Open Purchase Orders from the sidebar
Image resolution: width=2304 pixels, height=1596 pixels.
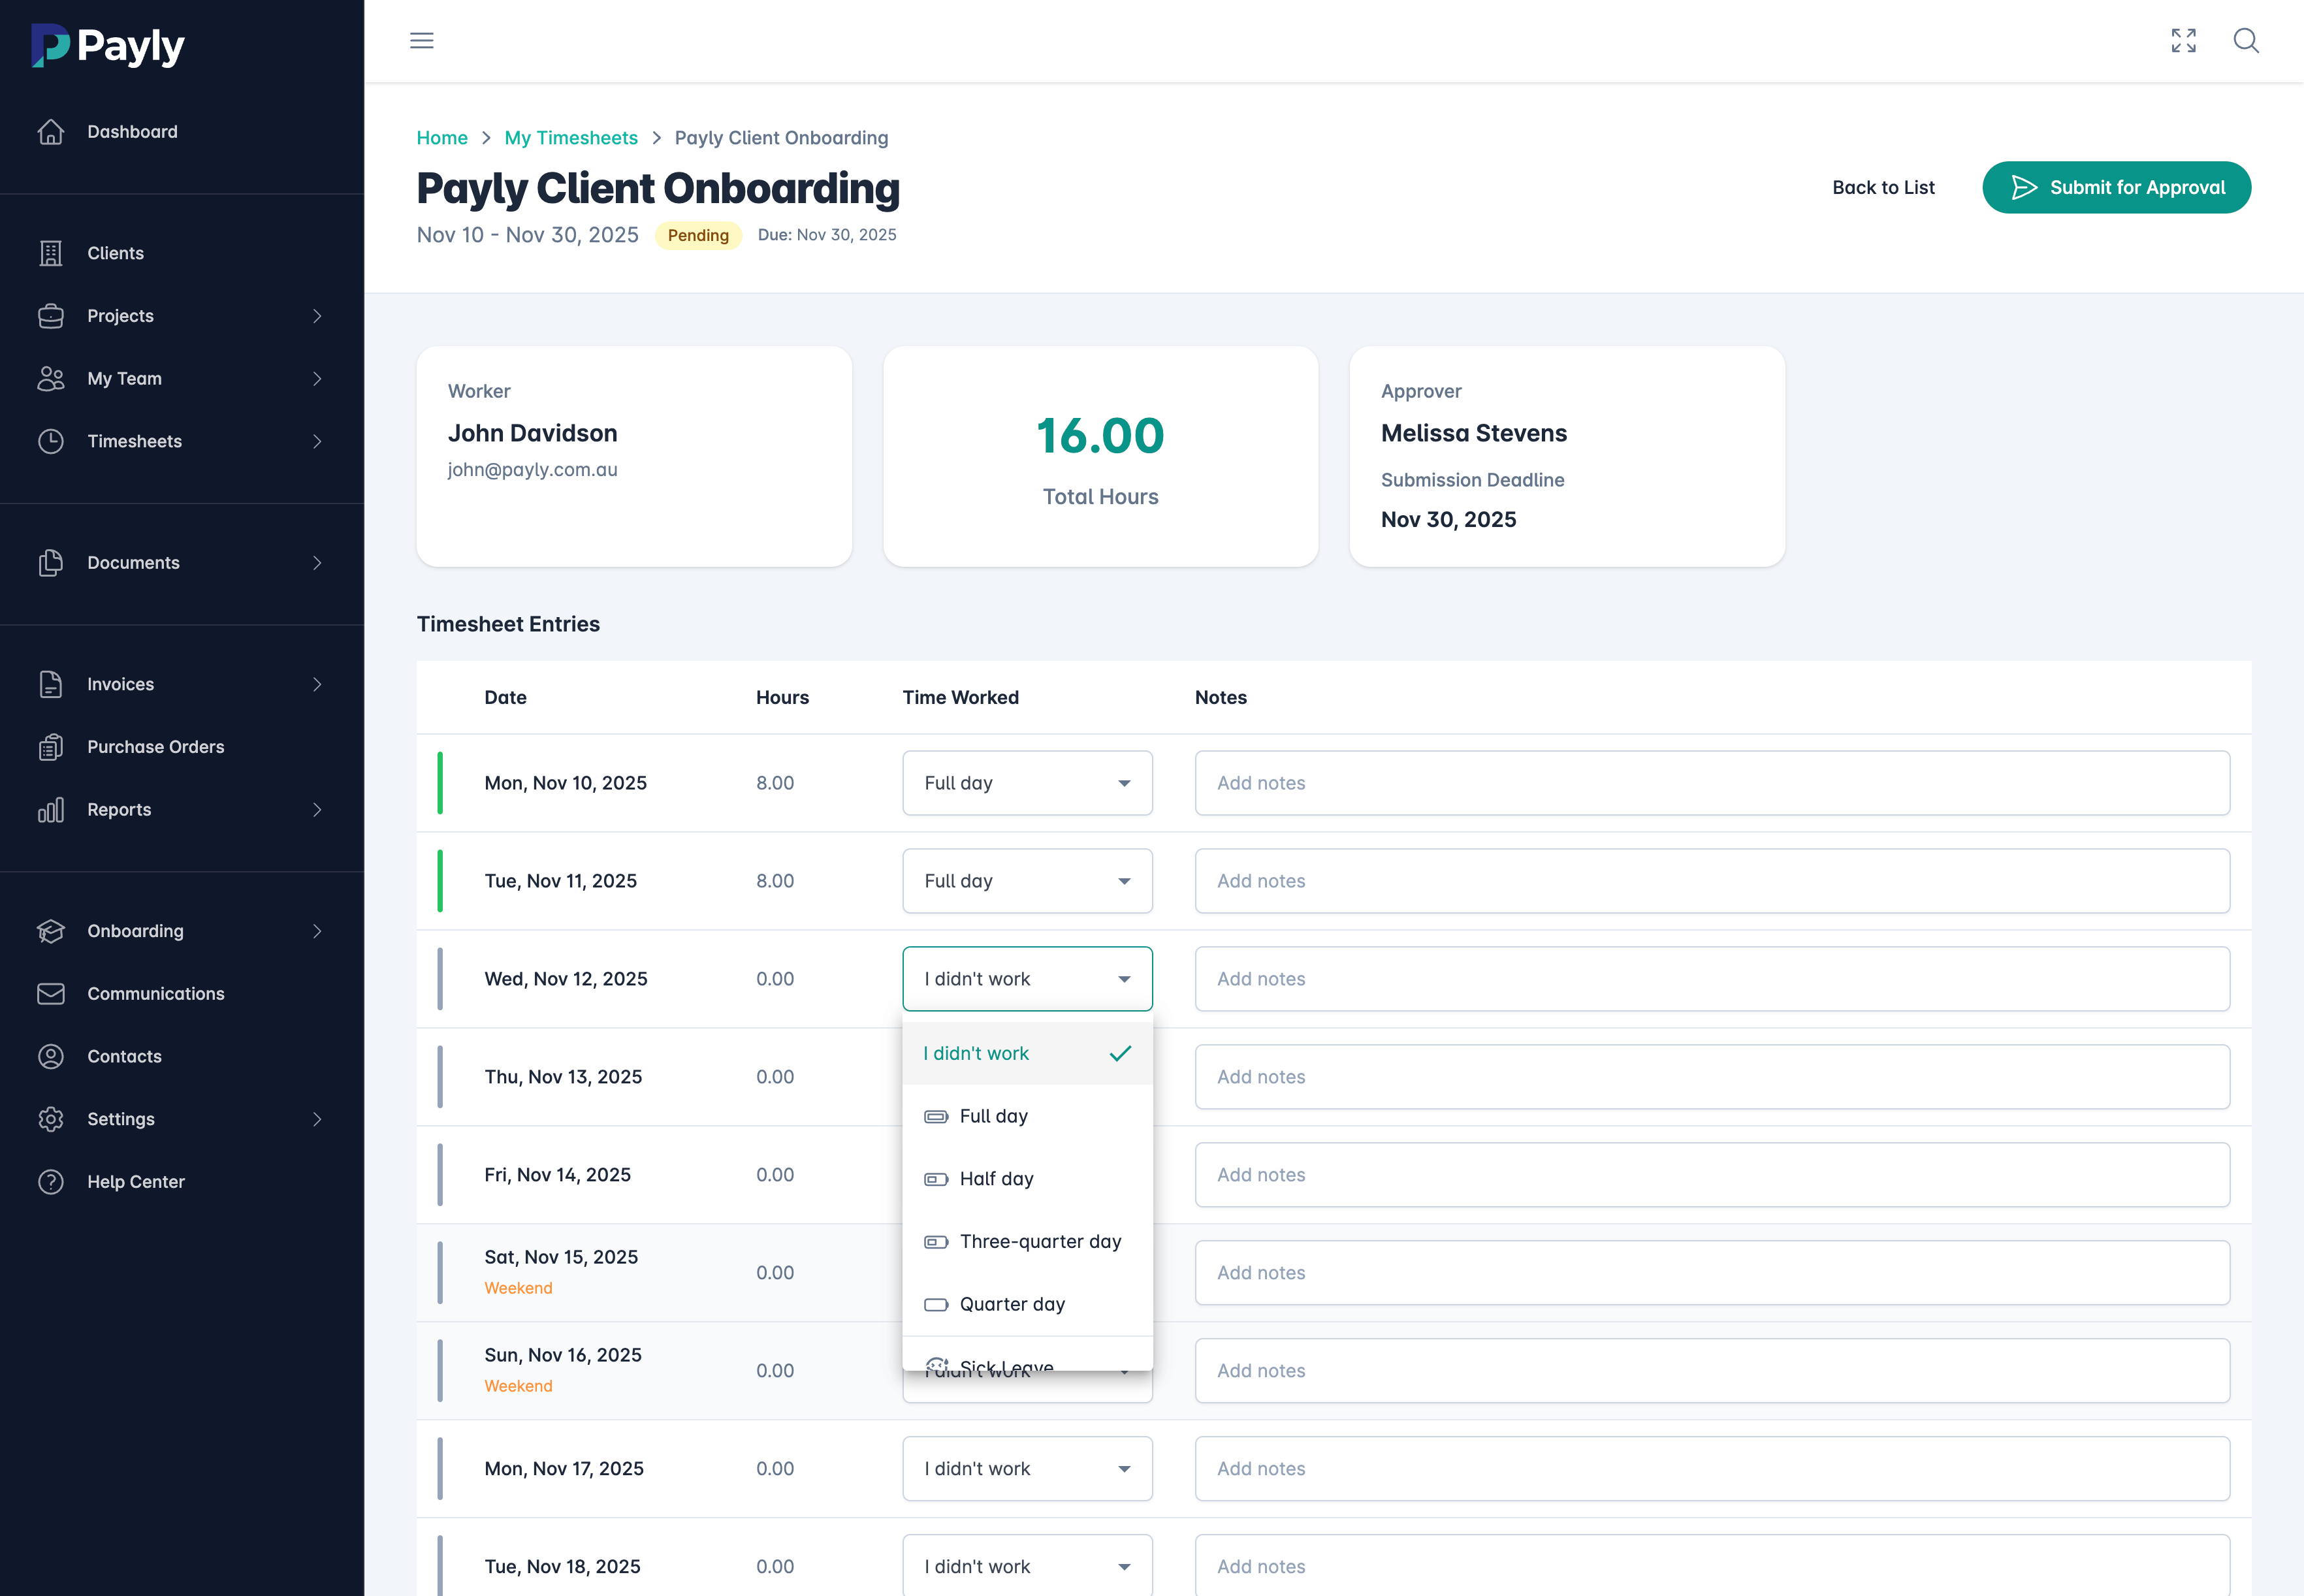point(155,746)
